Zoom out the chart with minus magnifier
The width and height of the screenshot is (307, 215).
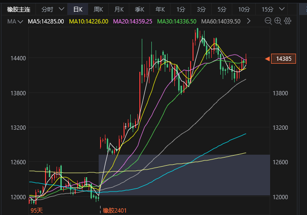click(x=268, y=21)
